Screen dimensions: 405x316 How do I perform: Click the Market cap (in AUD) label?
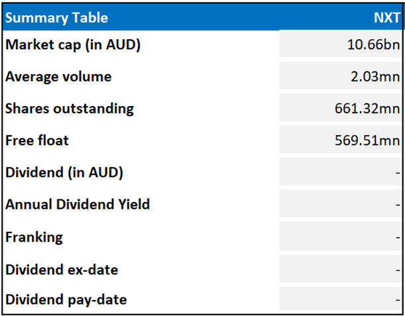click(73, 45)
